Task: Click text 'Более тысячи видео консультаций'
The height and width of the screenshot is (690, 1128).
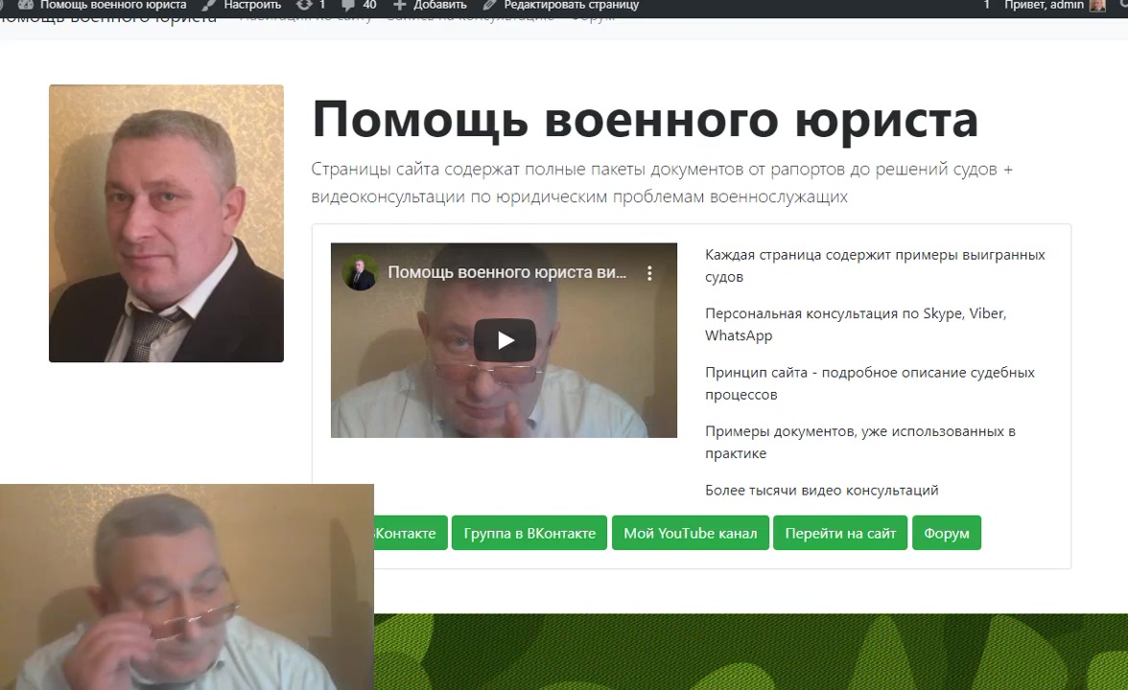Action: 821,491
